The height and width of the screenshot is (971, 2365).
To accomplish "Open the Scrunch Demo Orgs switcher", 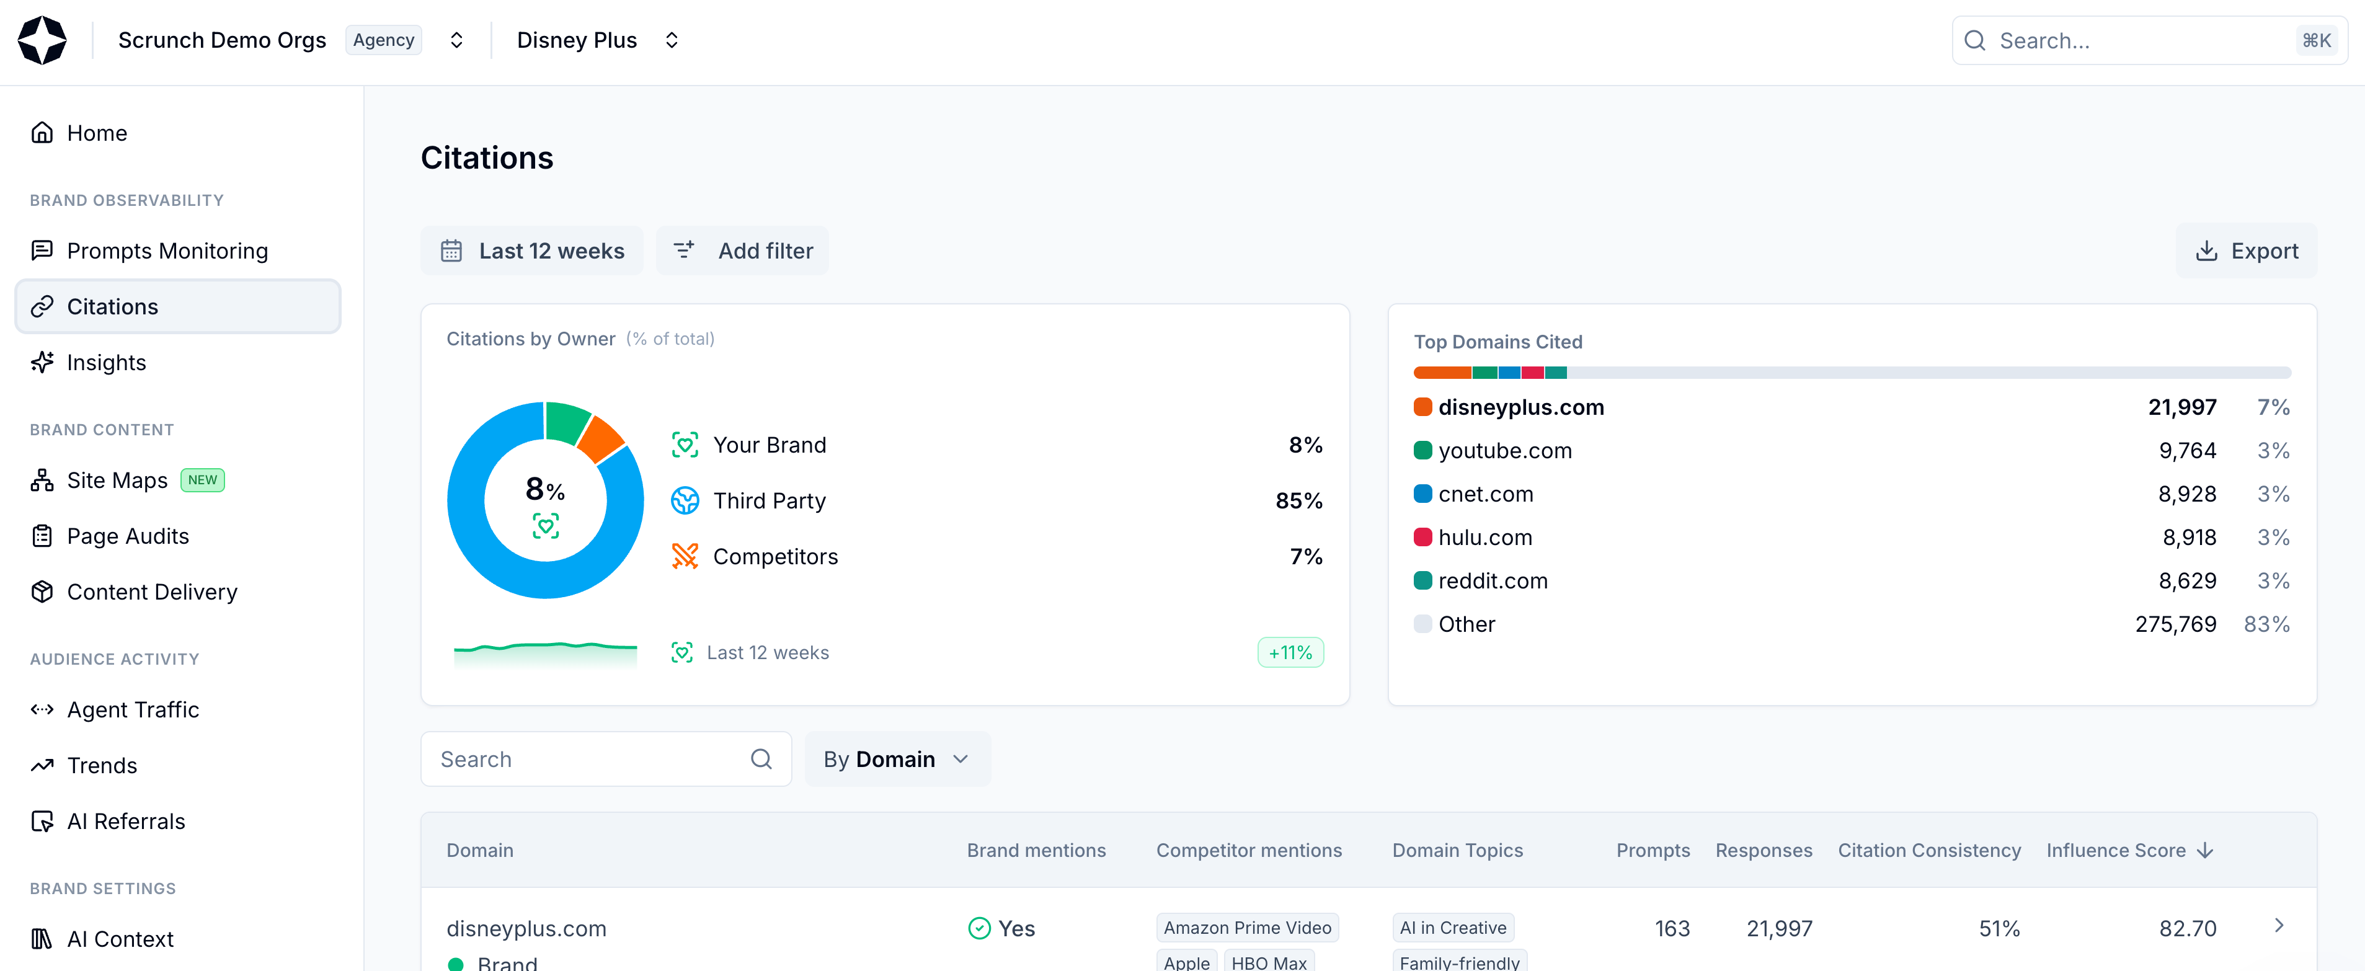I will pyautogui.click(x=456, y=40).
